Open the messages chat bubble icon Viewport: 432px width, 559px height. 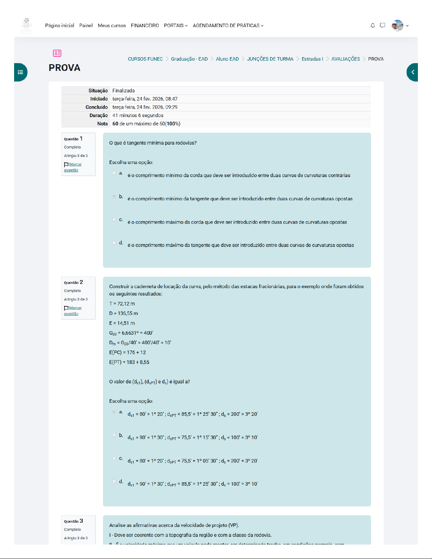tap(382, 25)
